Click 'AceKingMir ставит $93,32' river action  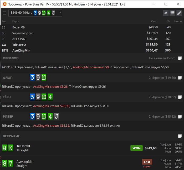tap(51, 126)
